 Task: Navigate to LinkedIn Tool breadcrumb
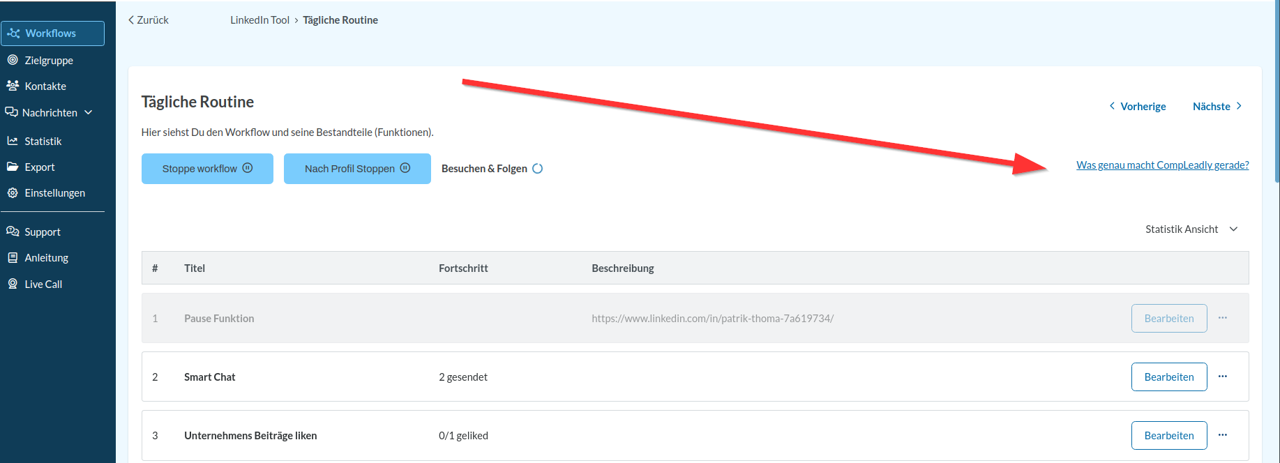tap(259, 20)
